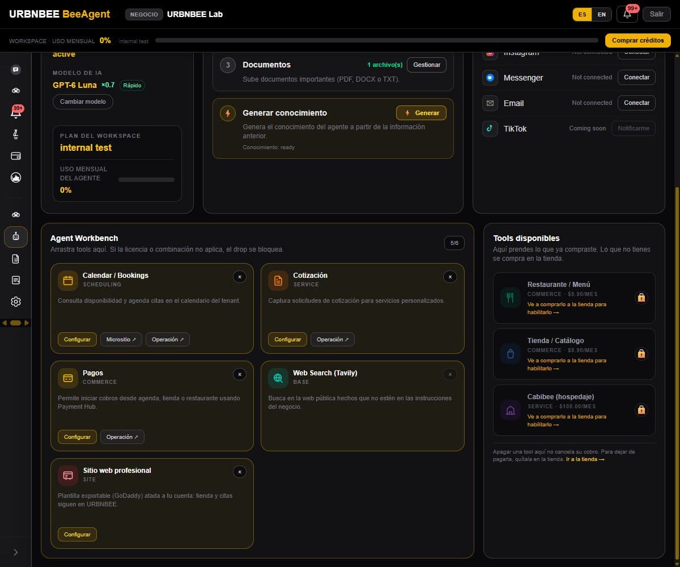Open the chat bubble icon in sidebar
The width and height of the screenshot is (680, 567).
(16, 70)
